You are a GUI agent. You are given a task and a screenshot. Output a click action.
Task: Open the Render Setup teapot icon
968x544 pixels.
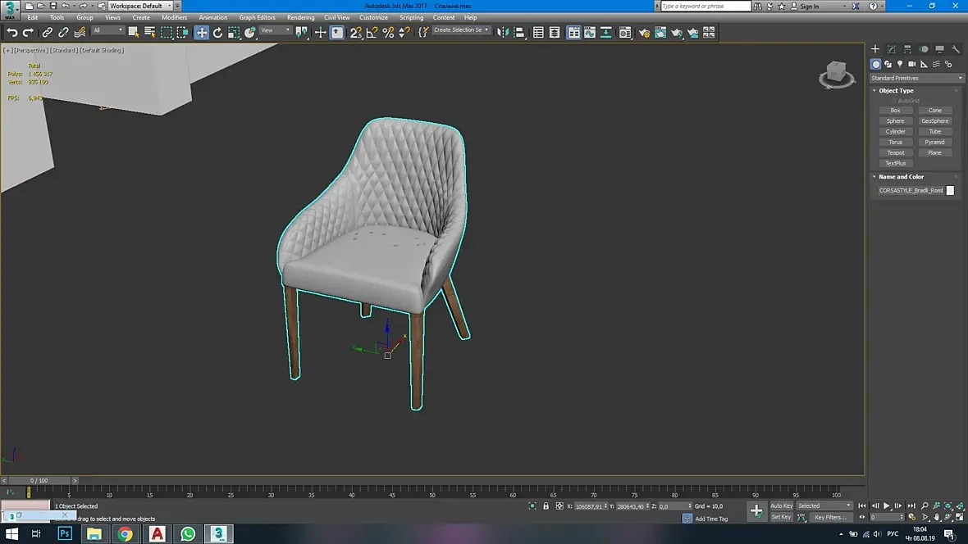[x=644, y=33]
